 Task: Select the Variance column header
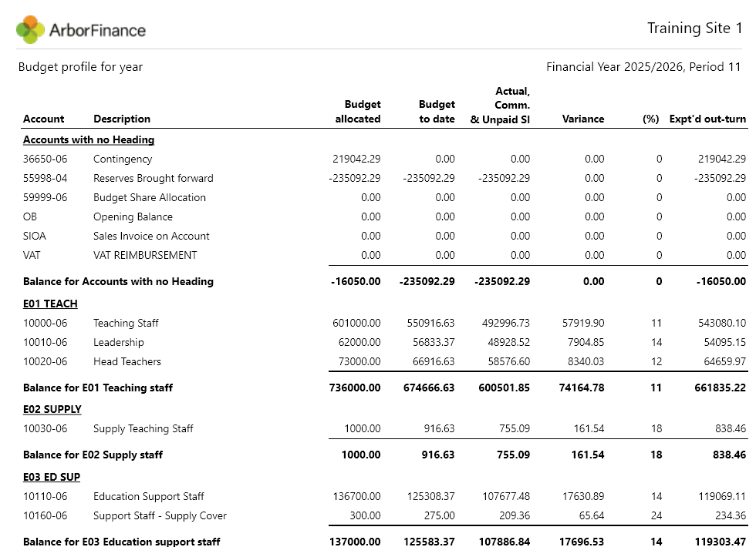[583, 119]
